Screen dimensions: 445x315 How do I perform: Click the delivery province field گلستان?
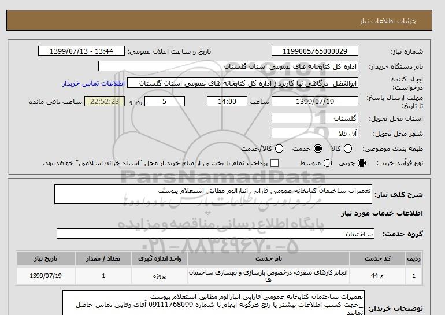point(315,118)
